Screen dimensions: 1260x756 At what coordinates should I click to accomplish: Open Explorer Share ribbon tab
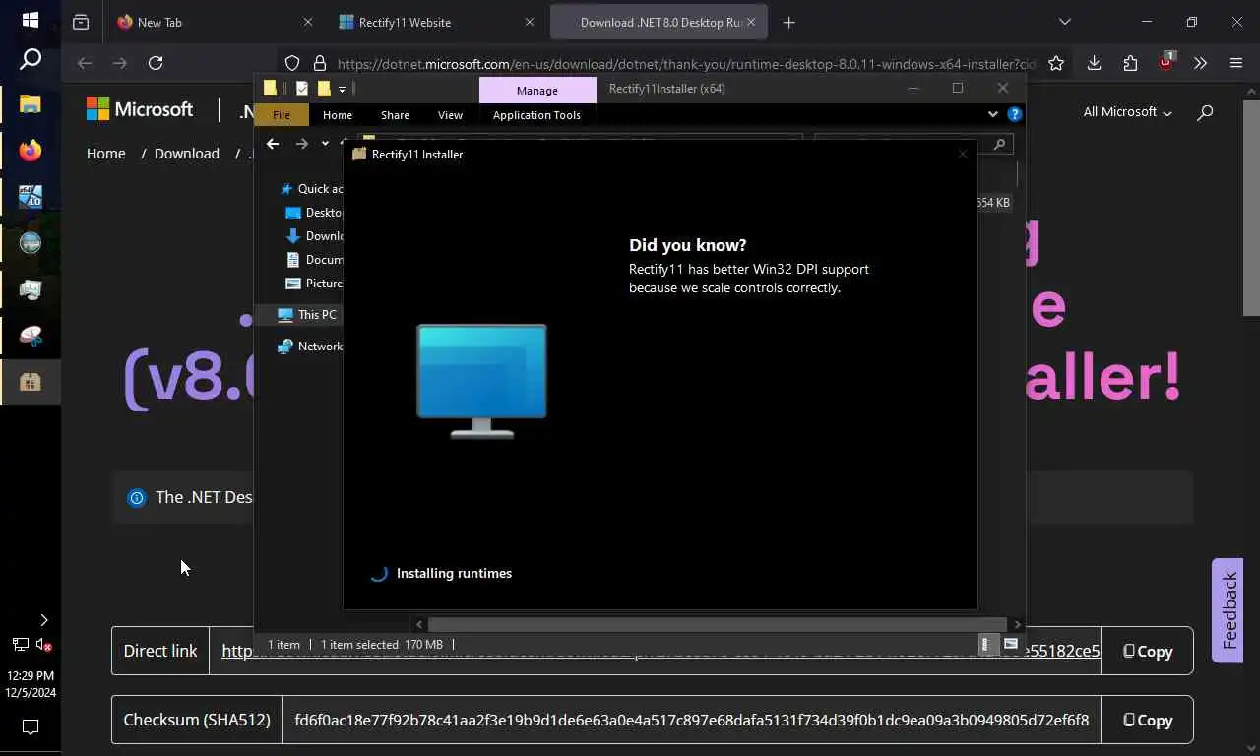[395, 115]
